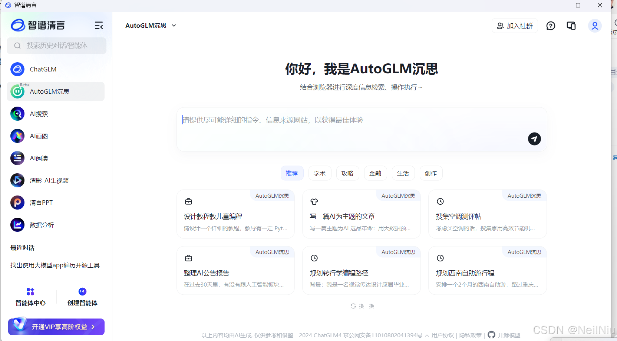Open AI搜索 agent
This screenshot has height=341, width=617.
point(56,114)
